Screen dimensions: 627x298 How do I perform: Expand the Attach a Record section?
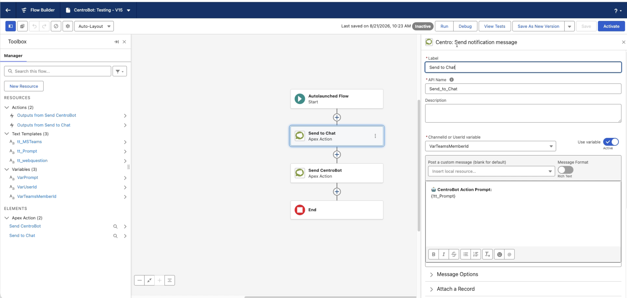[x=455, y=289]
